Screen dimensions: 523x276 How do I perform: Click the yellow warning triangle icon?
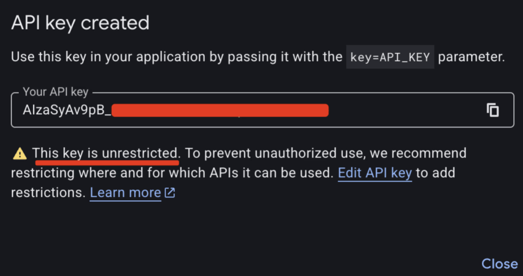(20, 153)
